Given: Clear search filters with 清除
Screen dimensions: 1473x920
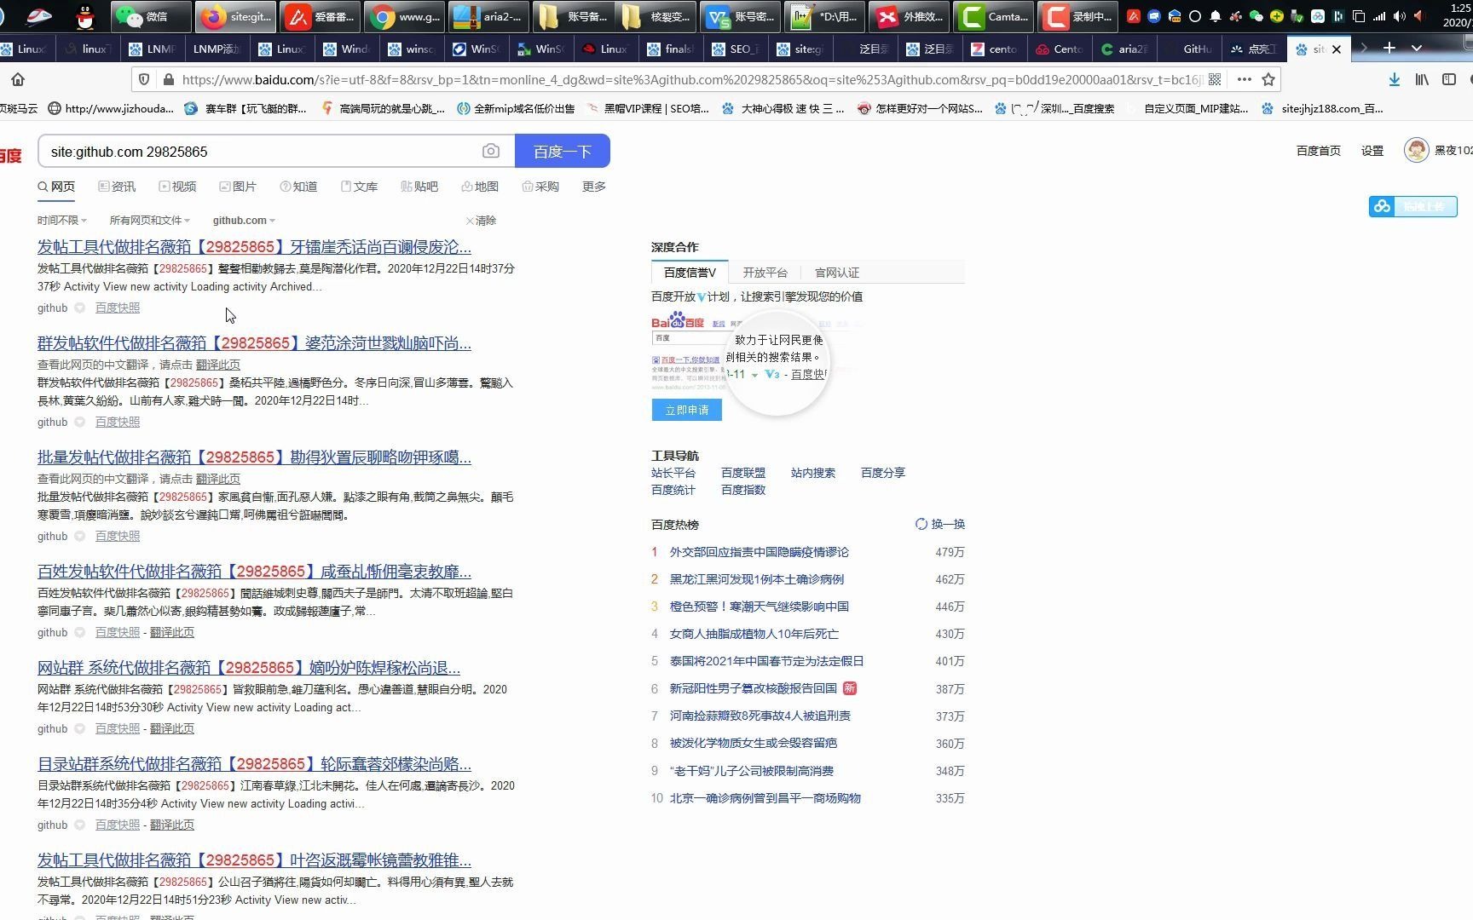Looking at the screenshot, I should point(482,220).
